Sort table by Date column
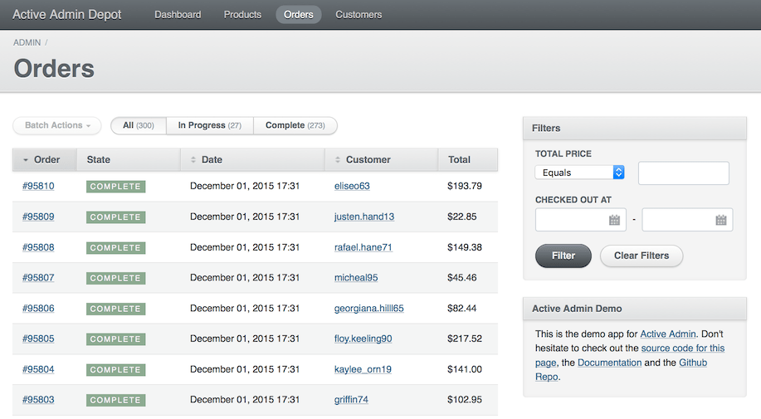The image size is (761, 419). [253, 159]
